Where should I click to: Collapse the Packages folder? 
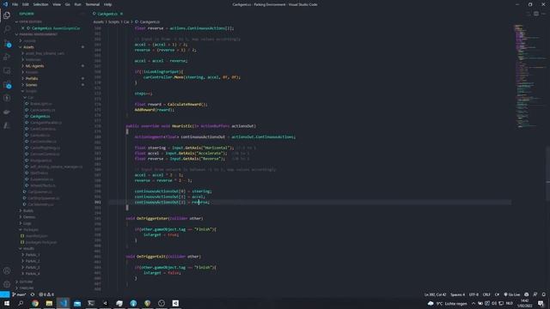(x=31, y=229)
